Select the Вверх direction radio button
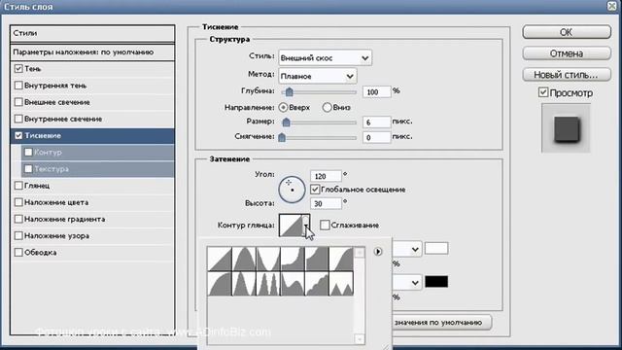622x350 pixels. 283,107
